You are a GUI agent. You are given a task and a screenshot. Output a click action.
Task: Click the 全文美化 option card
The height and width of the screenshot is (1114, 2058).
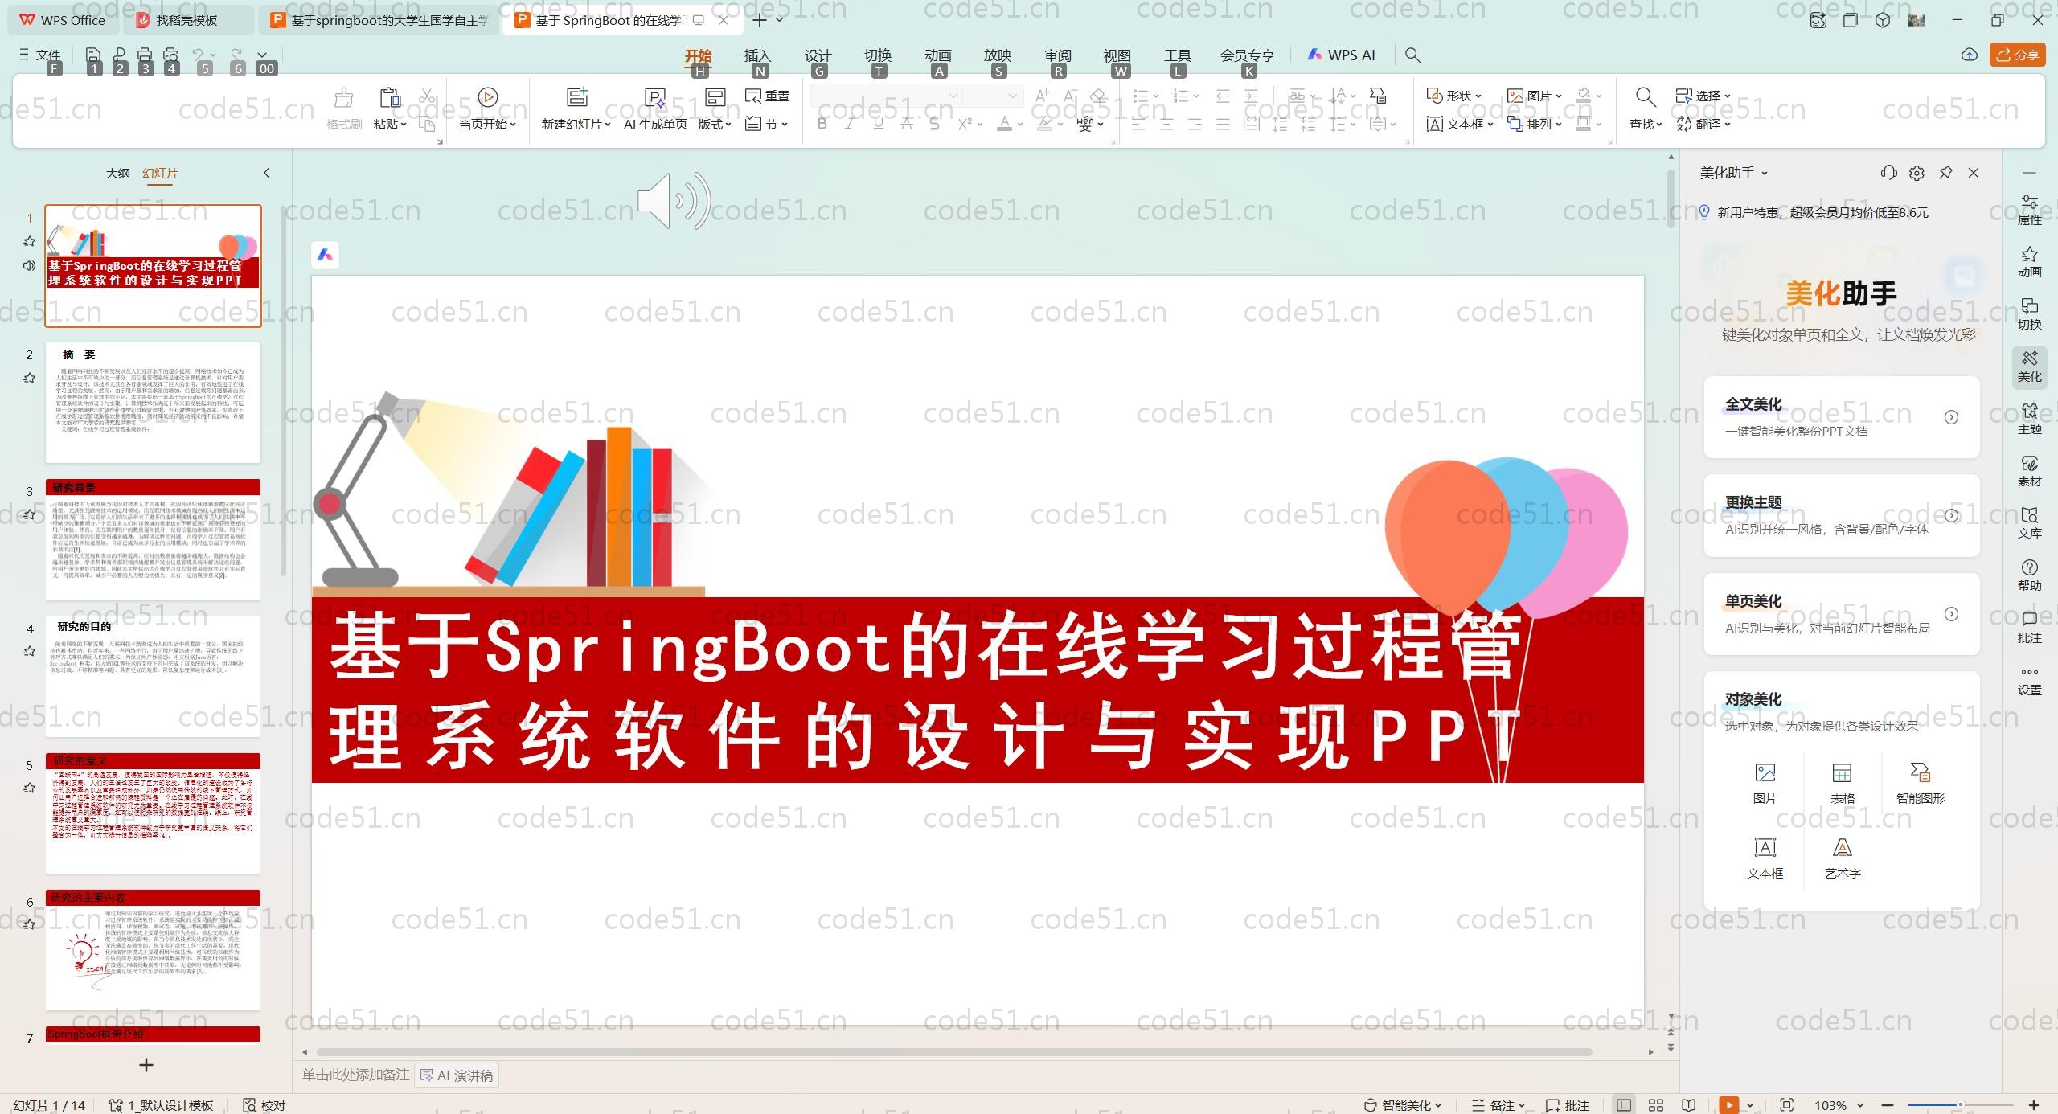(x=1841, y=416)
